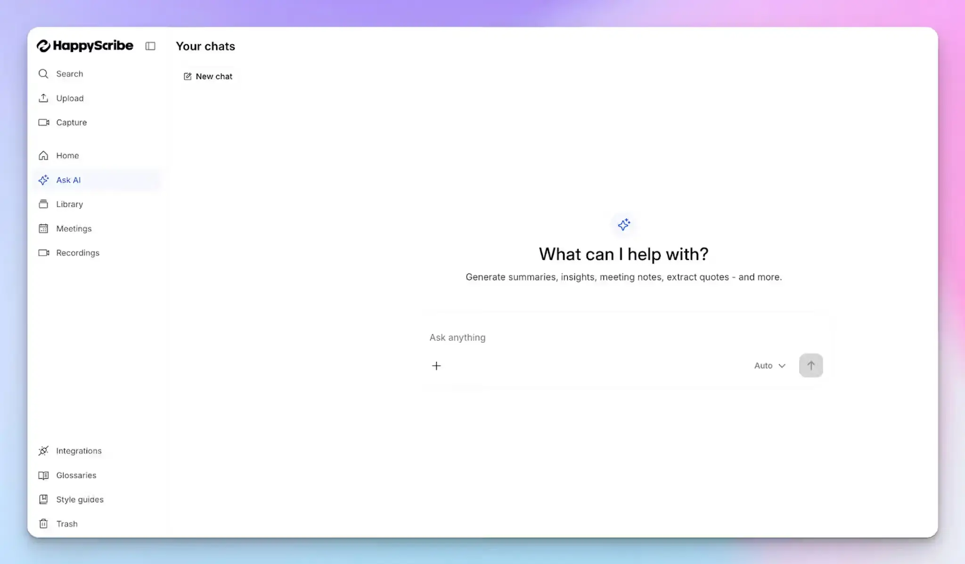Select the Upload icon
Viewport: 965px width, 564px height.
43,98
